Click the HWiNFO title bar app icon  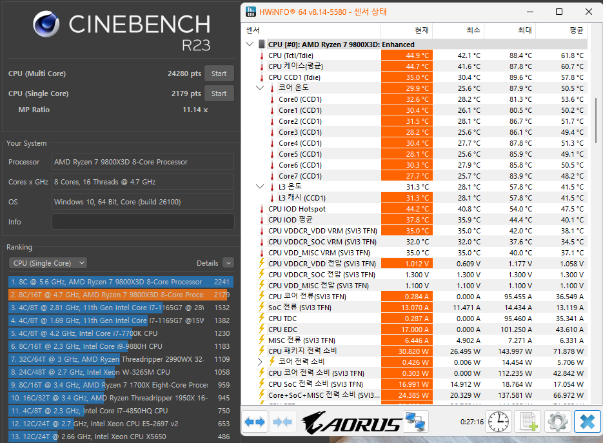(x=251, y=12)
